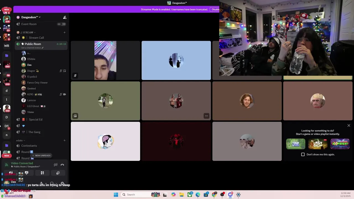Expand the purple server folder below WB
This screenshot has width=354, height=199.
pos(7,56)
